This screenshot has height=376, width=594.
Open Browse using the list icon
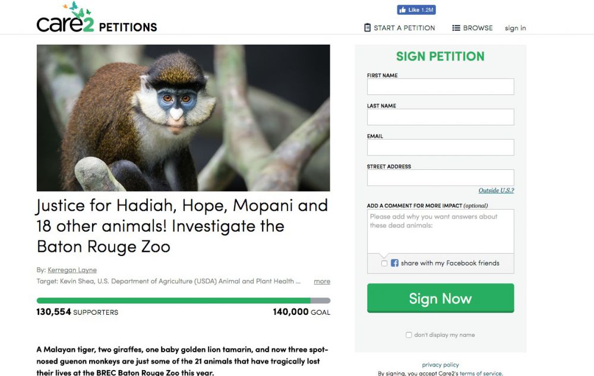tap(456, 27)
